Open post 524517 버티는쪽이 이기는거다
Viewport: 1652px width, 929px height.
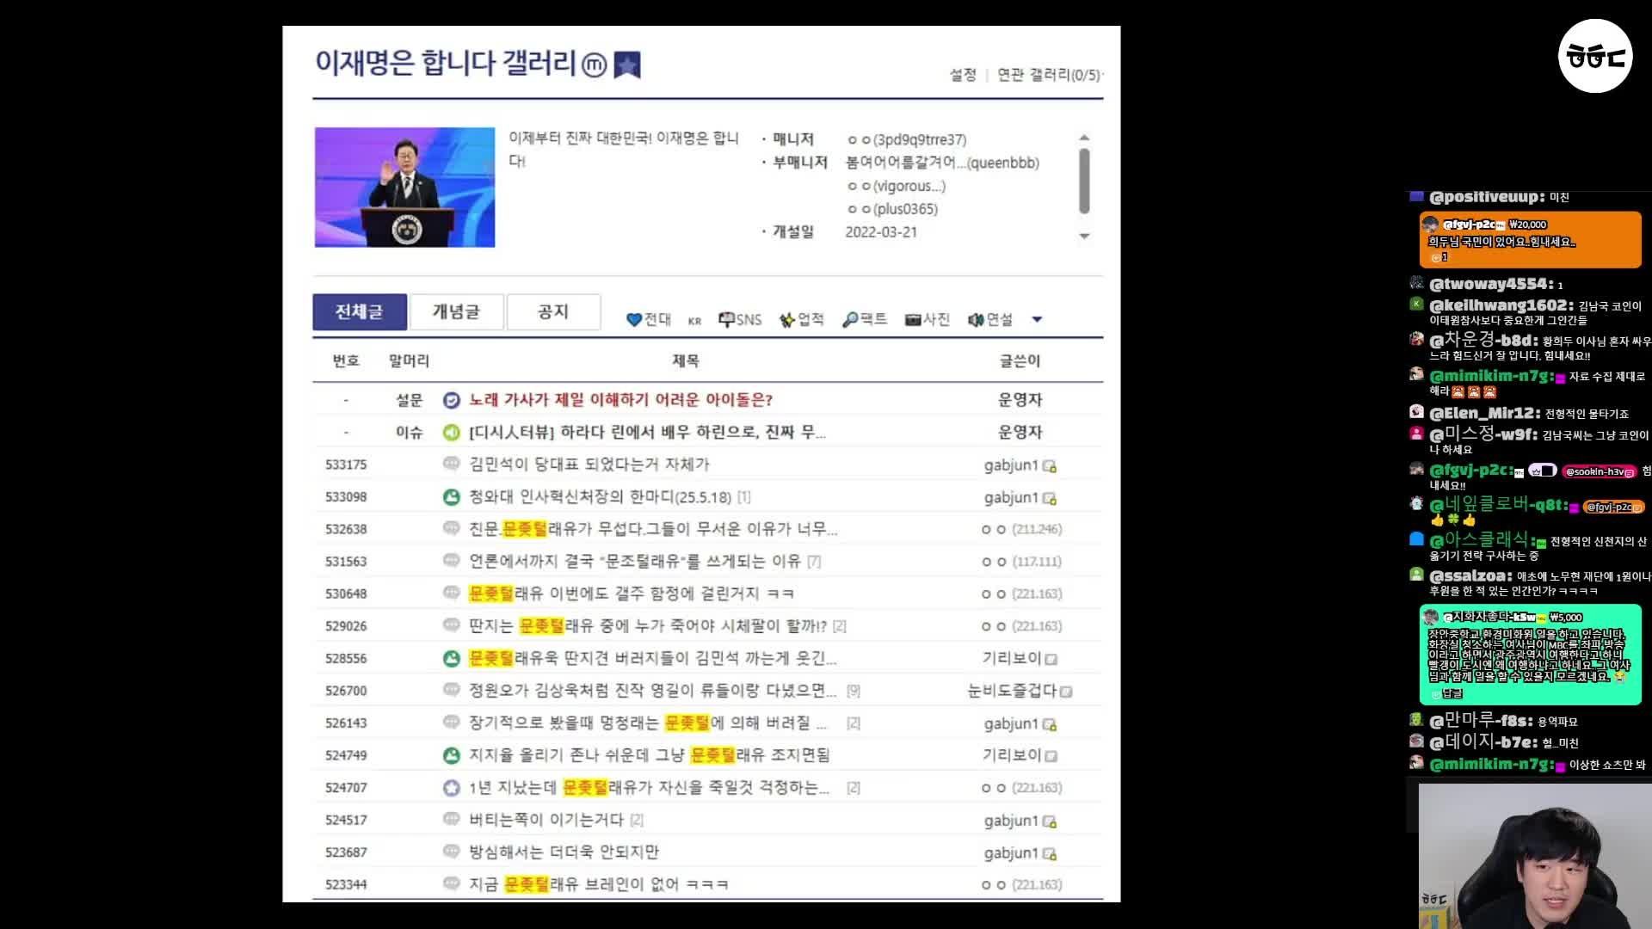(x=547, y=820)
